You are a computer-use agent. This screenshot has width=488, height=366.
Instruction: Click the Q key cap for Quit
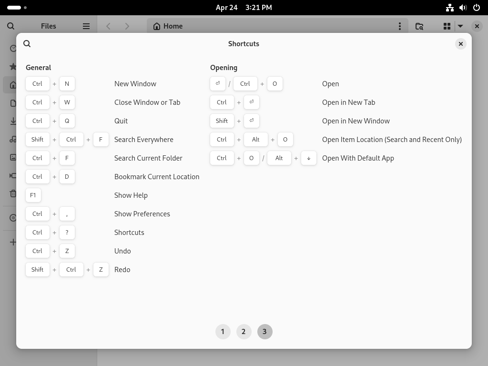[x=67, y=121]
